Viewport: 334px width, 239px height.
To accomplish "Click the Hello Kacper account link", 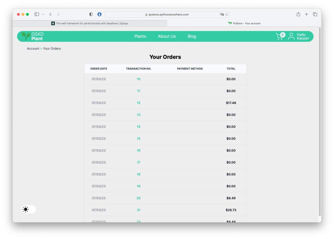I will 303,37.
